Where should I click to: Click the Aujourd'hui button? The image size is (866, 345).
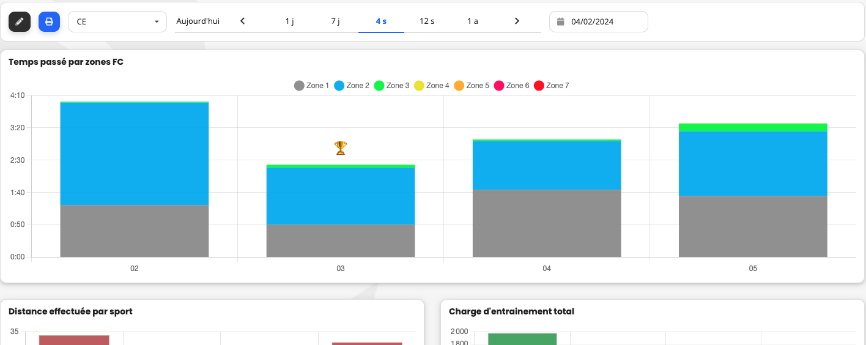pyautogui.click(x=198, y=21)
